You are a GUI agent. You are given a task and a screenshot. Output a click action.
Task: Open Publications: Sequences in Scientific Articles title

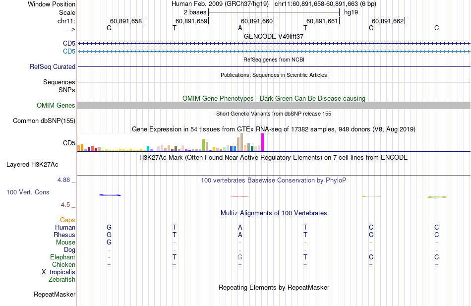[274, 75]
